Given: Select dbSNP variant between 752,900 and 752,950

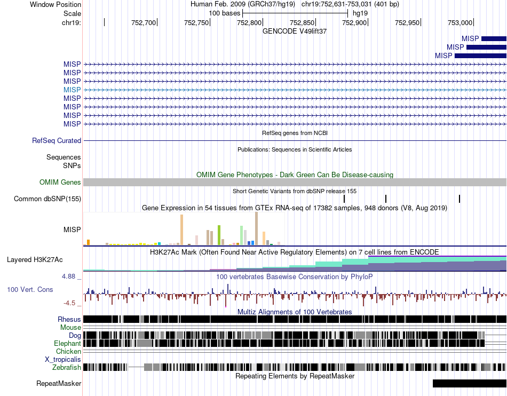Looking at the screenshot, I should 386,199.
